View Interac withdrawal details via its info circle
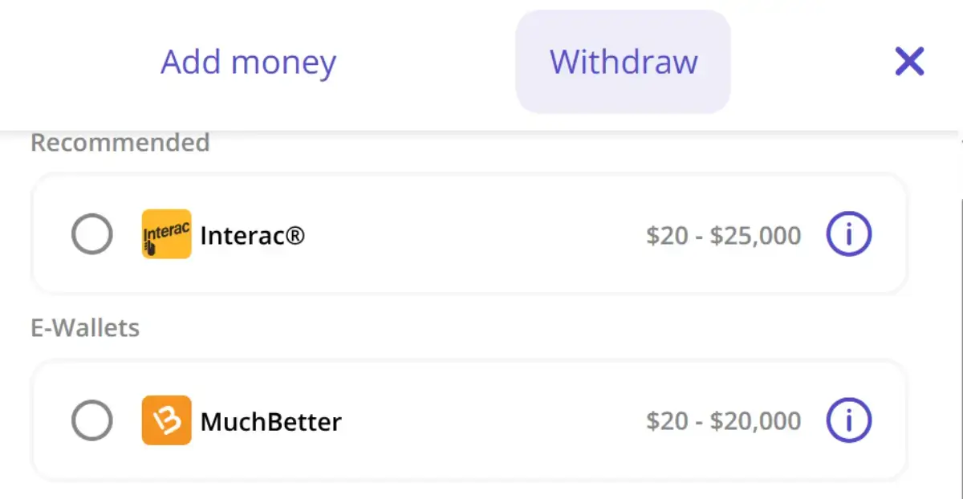 coord(849,234)
